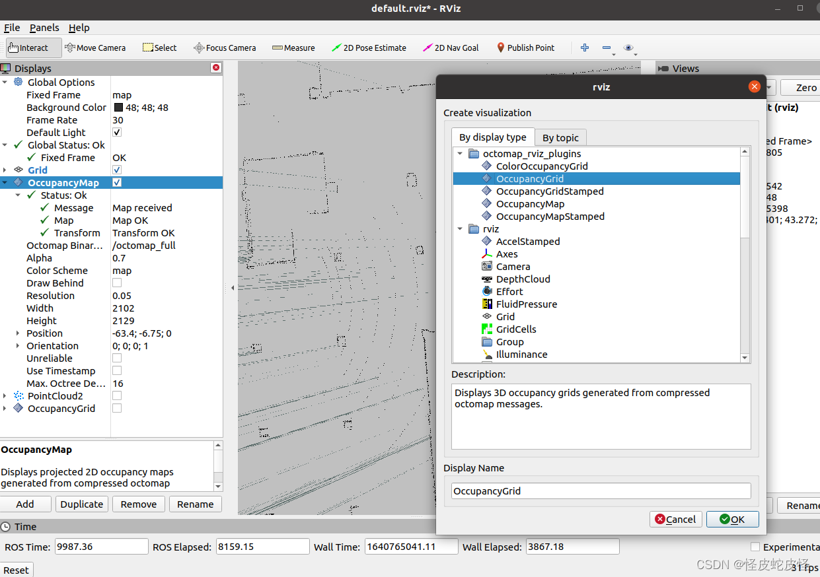
Task: Click OK in the rviz dialog
Action: [x=732, y=520]
